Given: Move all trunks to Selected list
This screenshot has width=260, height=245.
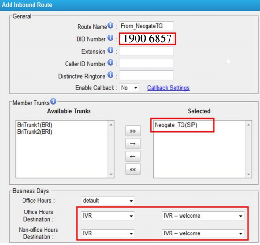Looking at the screenshot, I should pos(133,131).
